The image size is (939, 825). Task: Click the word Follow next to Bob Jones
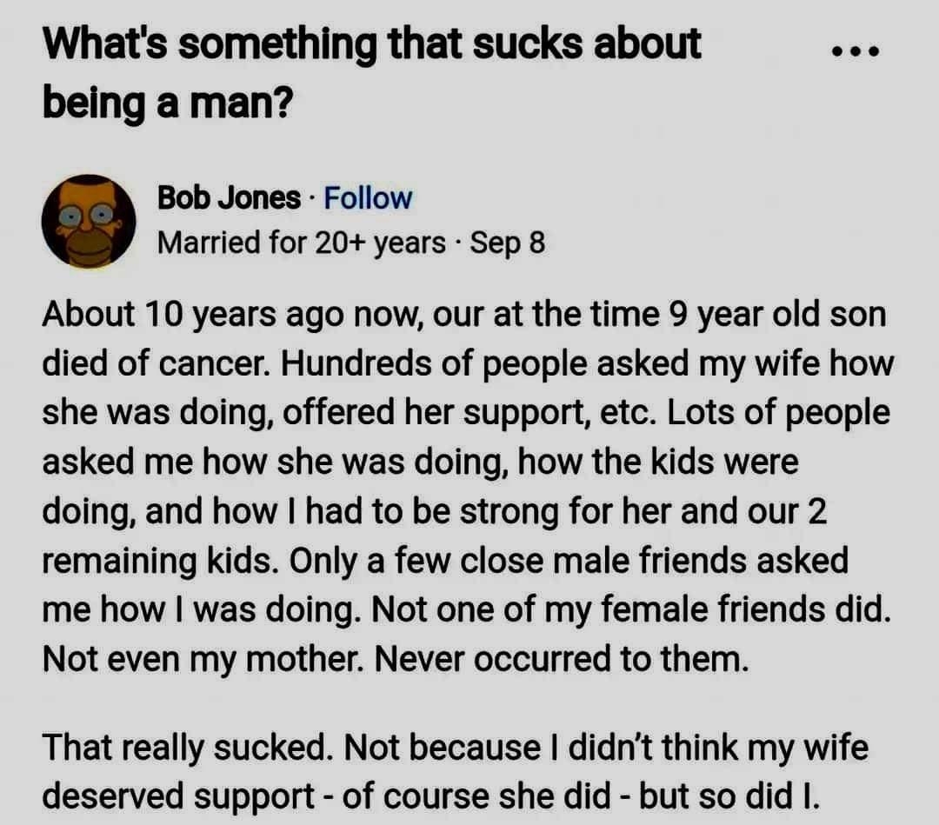click(366, 198)
